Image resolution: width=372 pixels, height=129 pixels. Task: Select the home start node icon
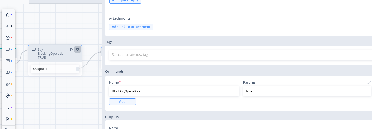coord(7,15)
